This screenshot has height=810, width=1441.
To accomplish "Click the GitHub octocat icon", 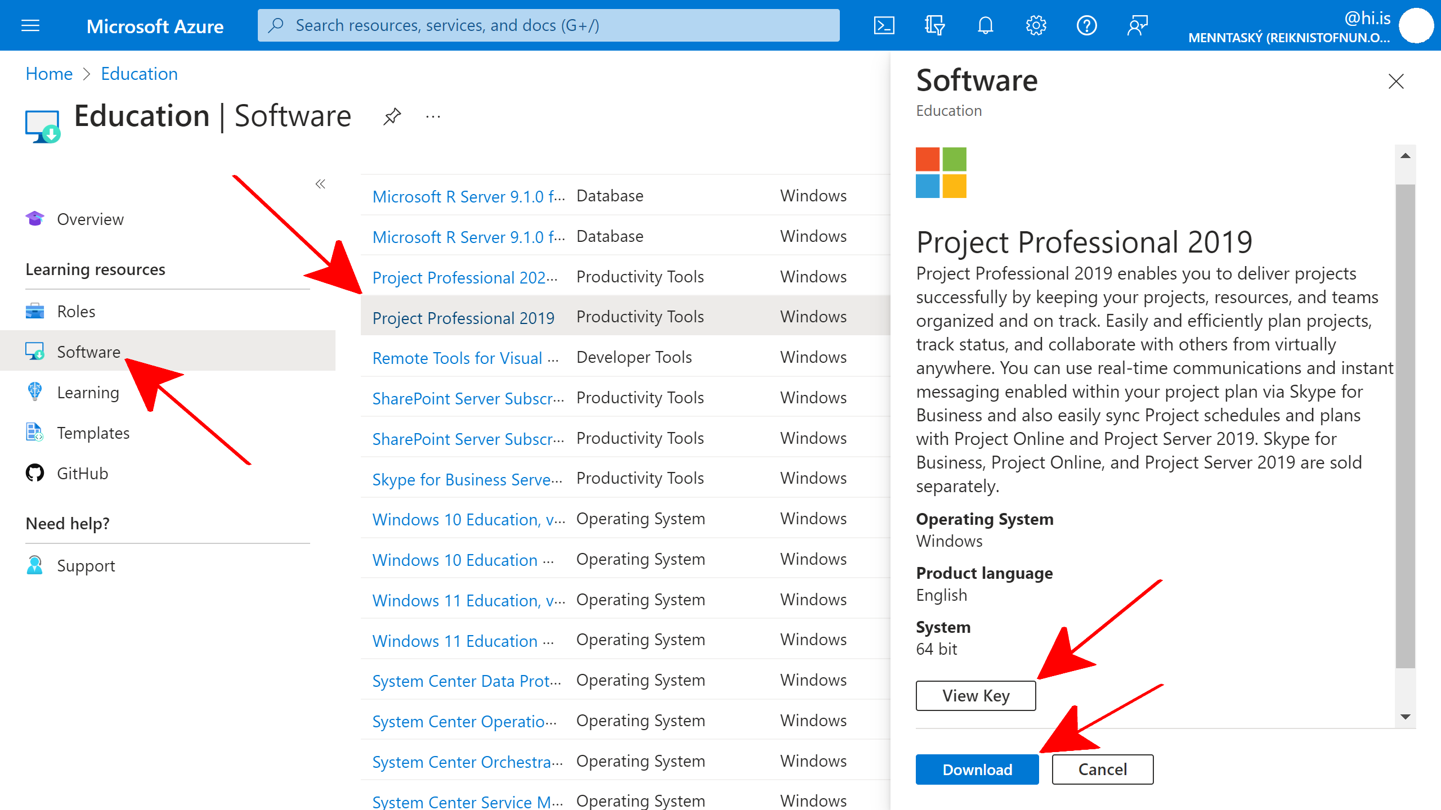I will tap(35, 472).
